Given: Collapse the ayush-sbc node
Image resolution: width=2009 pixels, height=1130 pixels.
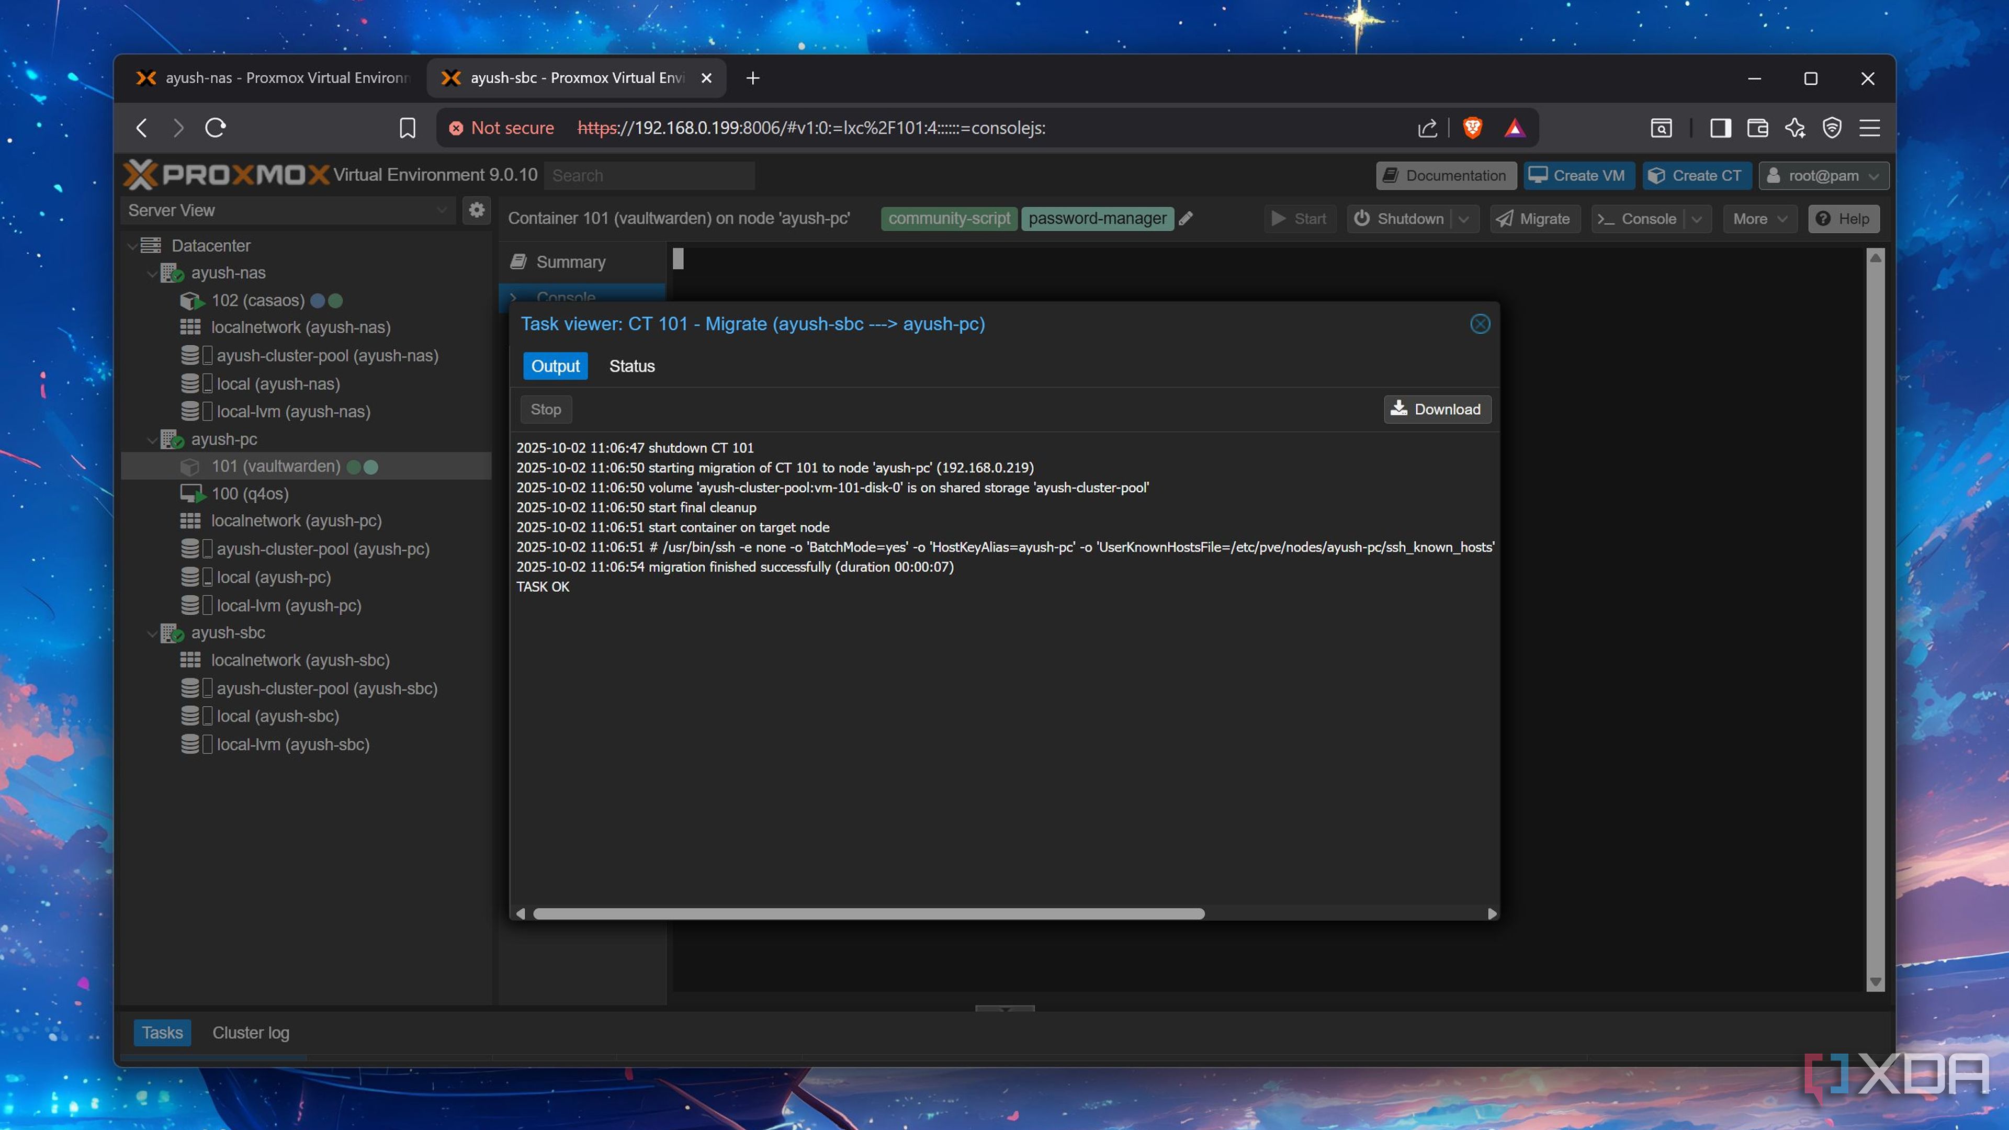Looking at the screenshot, I should tap(151, 633).
